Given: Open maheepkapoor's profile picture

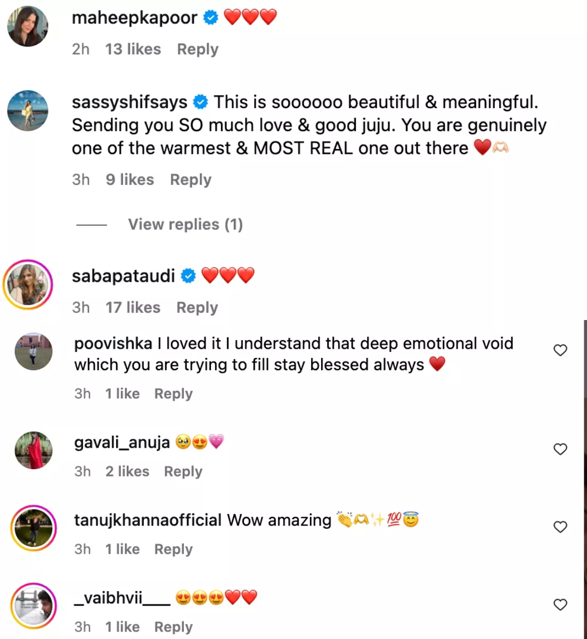Looking at the screenshot, I should [28, 27].
